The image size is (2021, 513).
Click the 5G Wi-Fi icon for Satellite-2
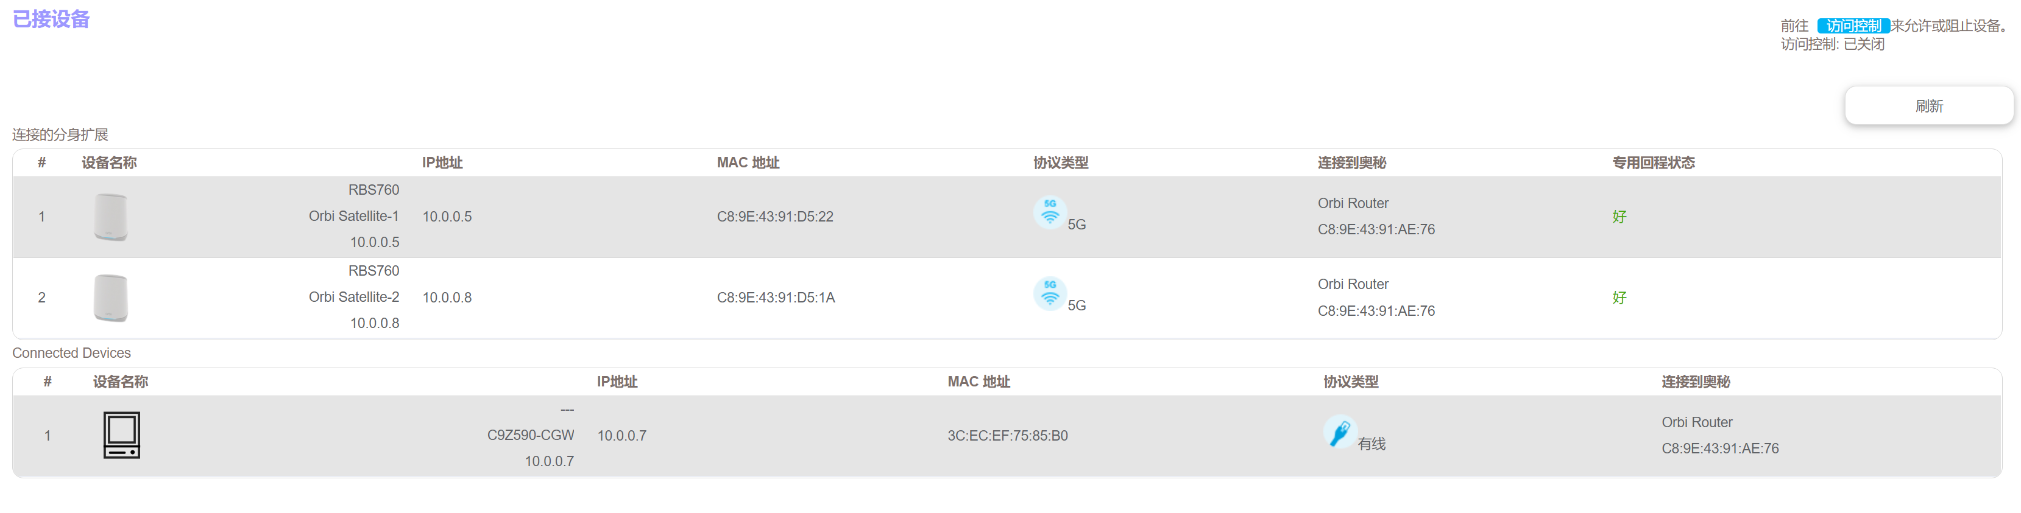pos(1049,294)
